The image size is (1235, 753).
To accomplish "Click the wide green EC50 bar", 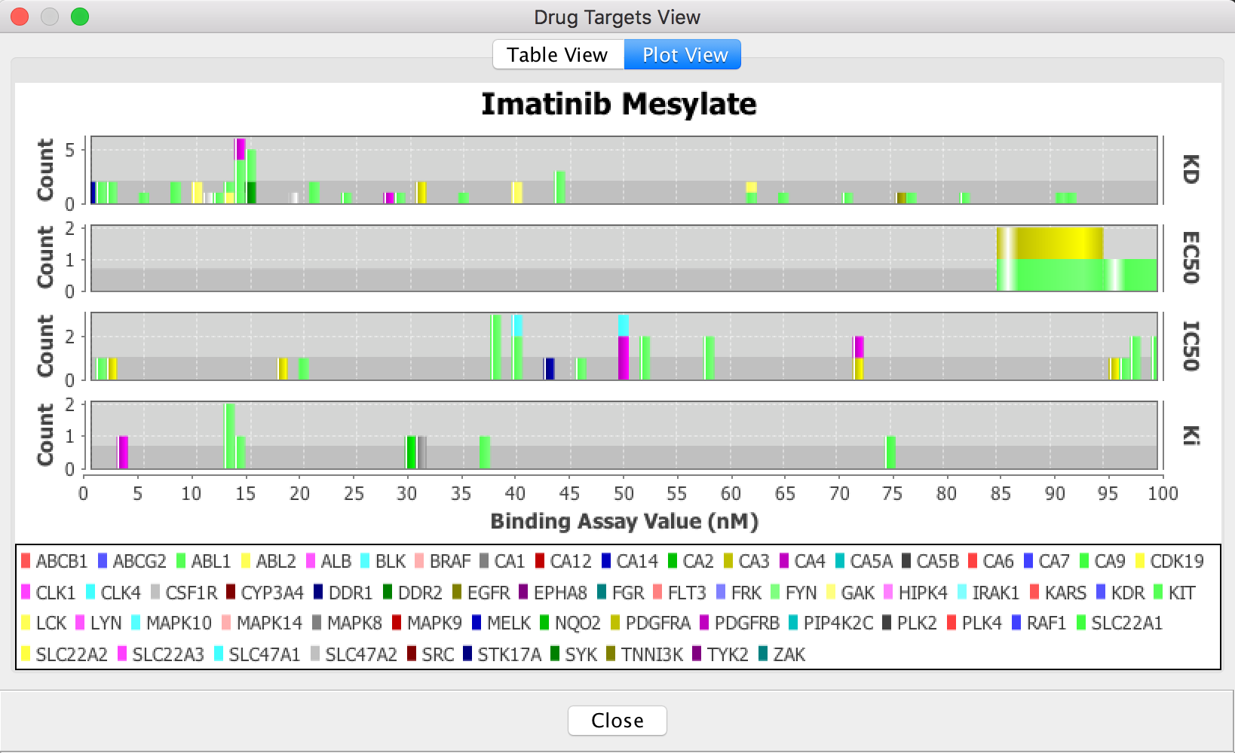I will coord(1077,275).
